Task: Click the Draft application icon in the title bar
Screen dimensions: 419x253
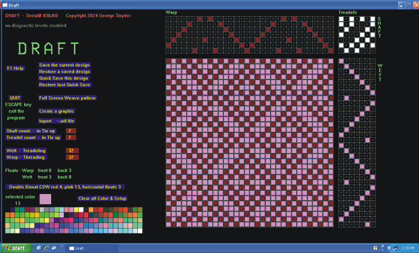Action: pyautogui.click(x=4, y=4)
